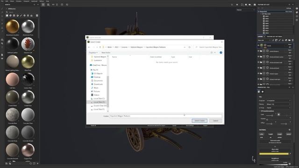
Task: Select Autumn Leaf material thumbnail
Action: click(x=28, y=44)
